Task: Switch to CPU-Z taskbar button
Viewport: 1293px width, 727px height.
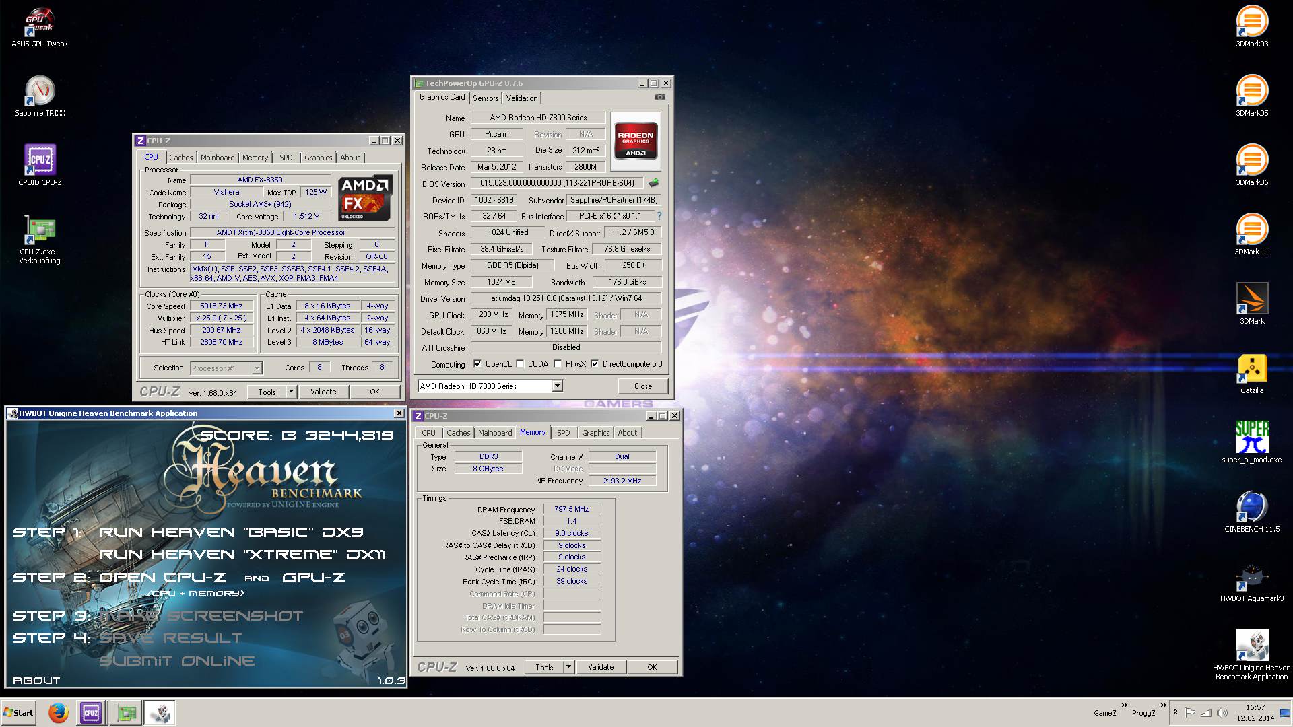Action: pos(91,713)
